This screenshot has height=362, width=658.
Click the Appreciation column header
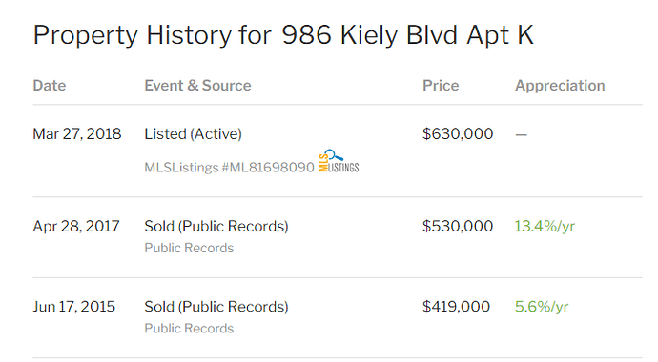[x=560, y=86]
